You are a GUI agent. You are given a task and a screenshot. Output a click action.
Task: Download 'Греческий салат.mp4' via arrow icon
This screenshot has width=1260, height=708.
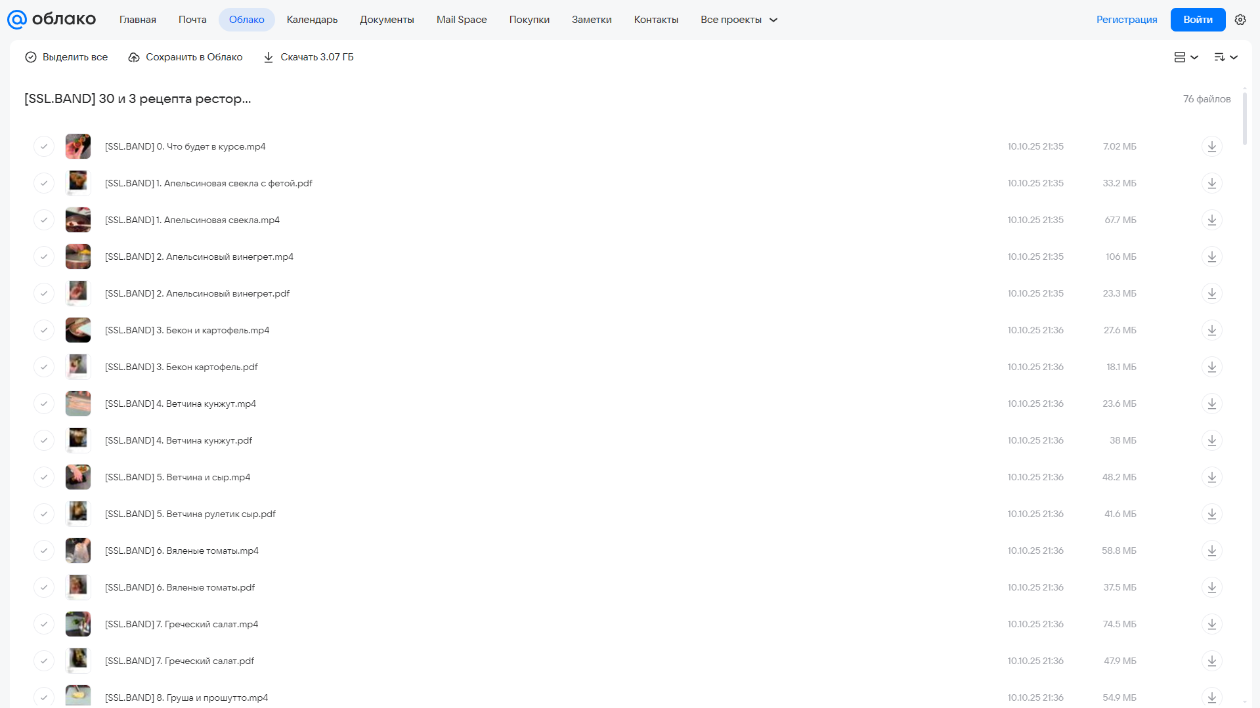(x=1211, y=624)
